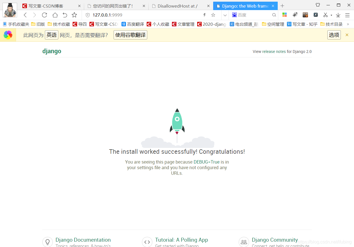Bookmark this page with address bar star
The width and height of the screenshot is (354, 247).
pyautogui.click(x=213, y=15)
